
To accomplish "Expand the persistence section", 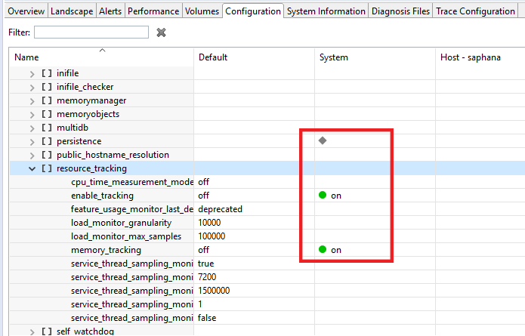I will [x=32, y=141].
